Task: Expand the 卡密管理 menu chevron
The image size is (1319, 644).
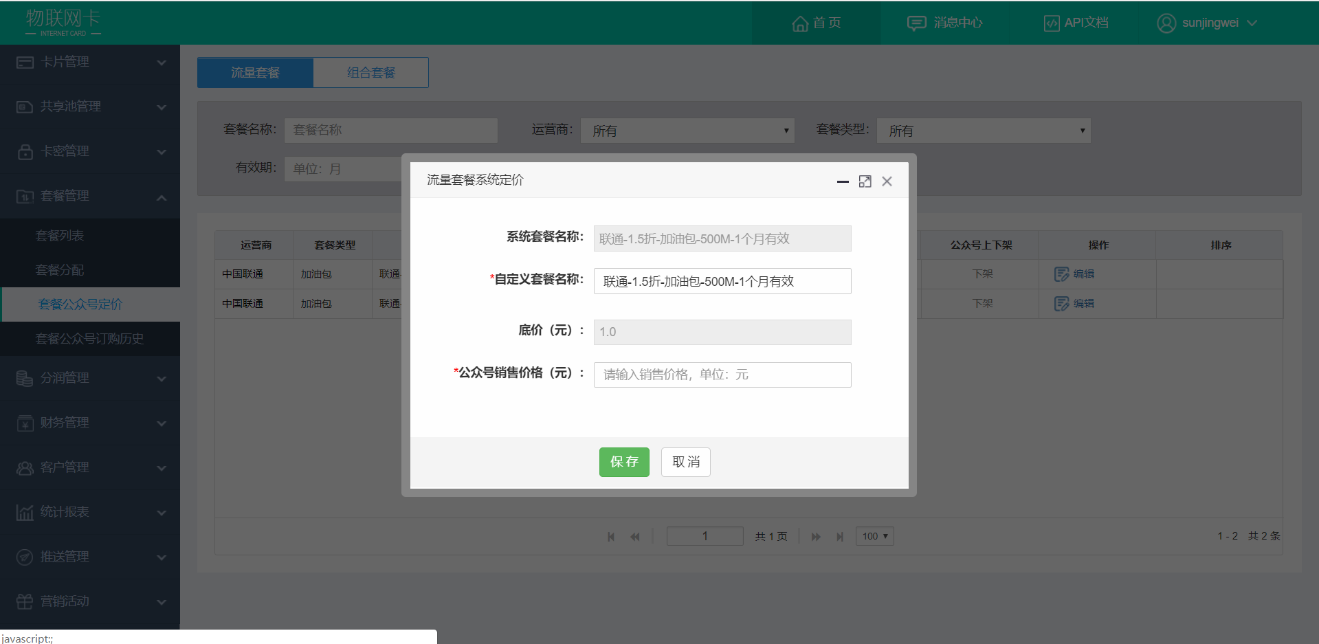Action: pyautogui.click(x=162, y=153)
